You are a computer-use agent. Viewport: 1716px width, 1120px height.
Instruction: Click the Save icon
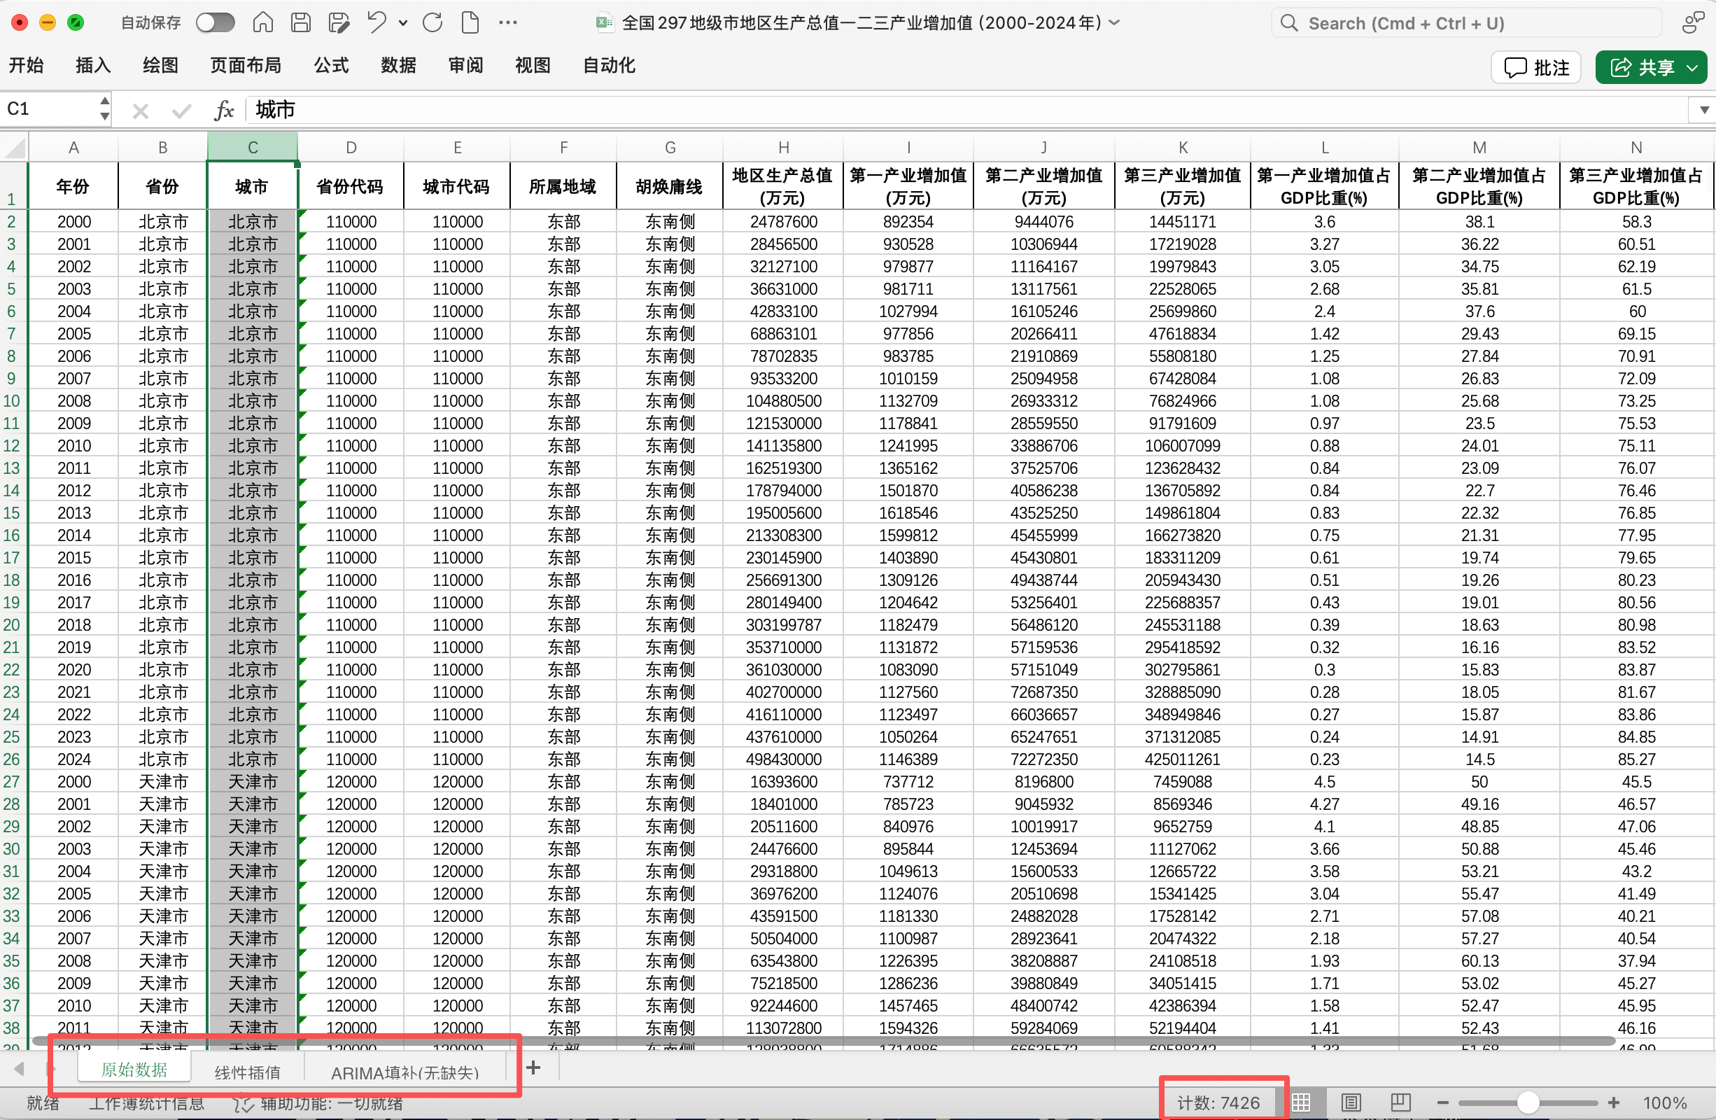(301, 23)
